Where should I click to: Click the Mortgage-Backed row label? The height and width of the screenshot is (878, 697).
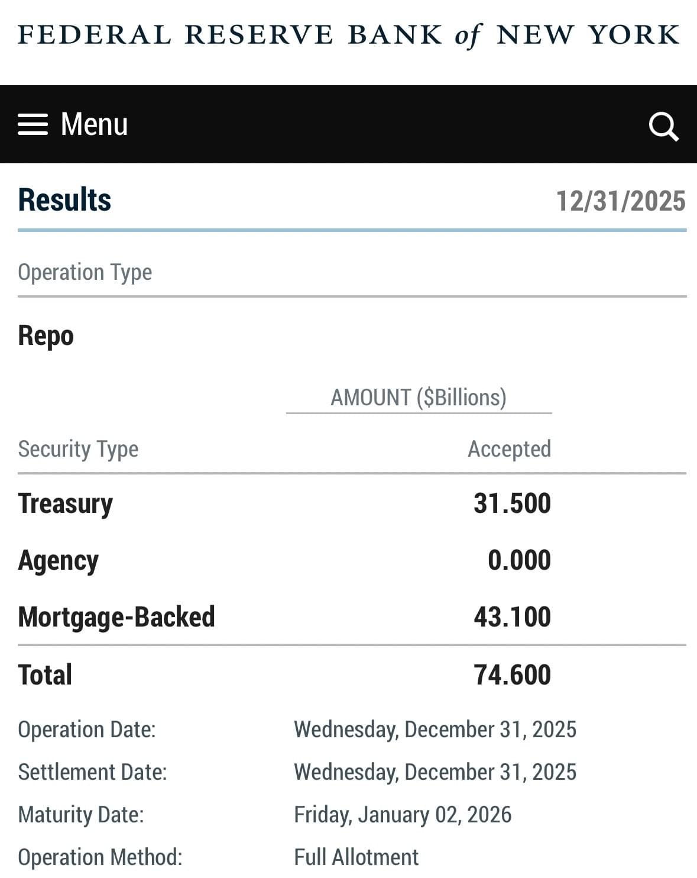pyautogui.click(x=116, y=617)
